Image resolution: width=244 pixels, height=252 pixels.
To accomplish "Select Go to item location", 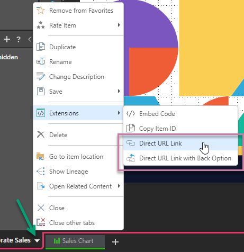I will [x=78, y=157].
